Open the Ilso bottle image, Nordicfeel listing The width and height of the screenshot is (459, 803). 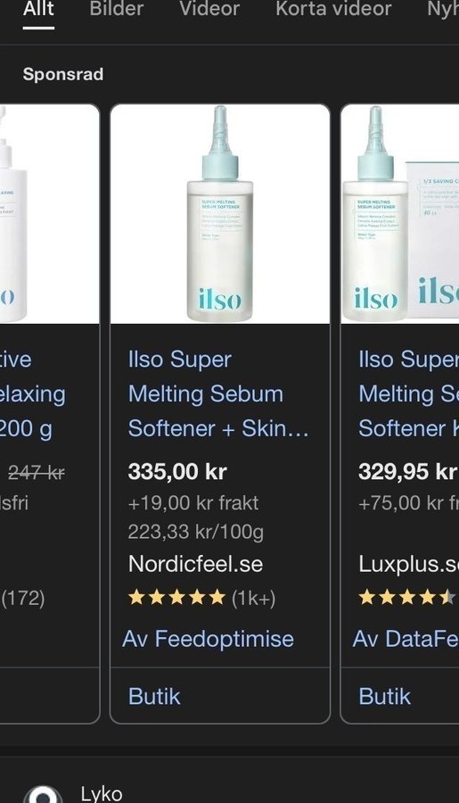[220, 214]
